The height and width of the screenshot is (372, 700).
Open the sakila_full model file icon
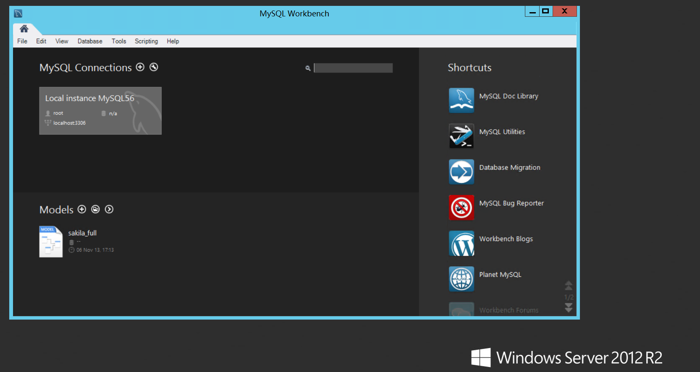pos(51,242)
